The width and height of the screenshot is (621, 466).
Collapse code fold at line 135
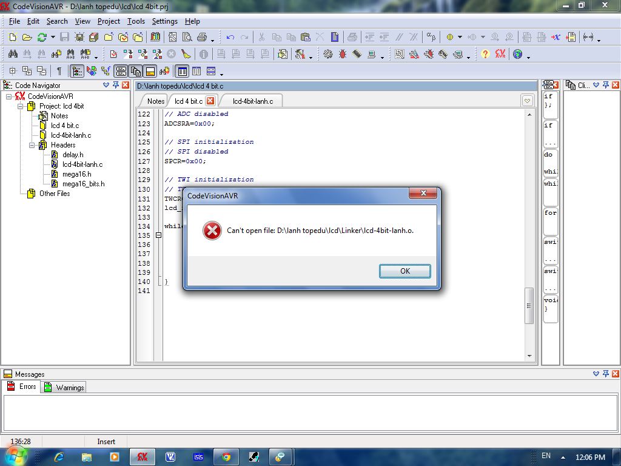[158, 235]
